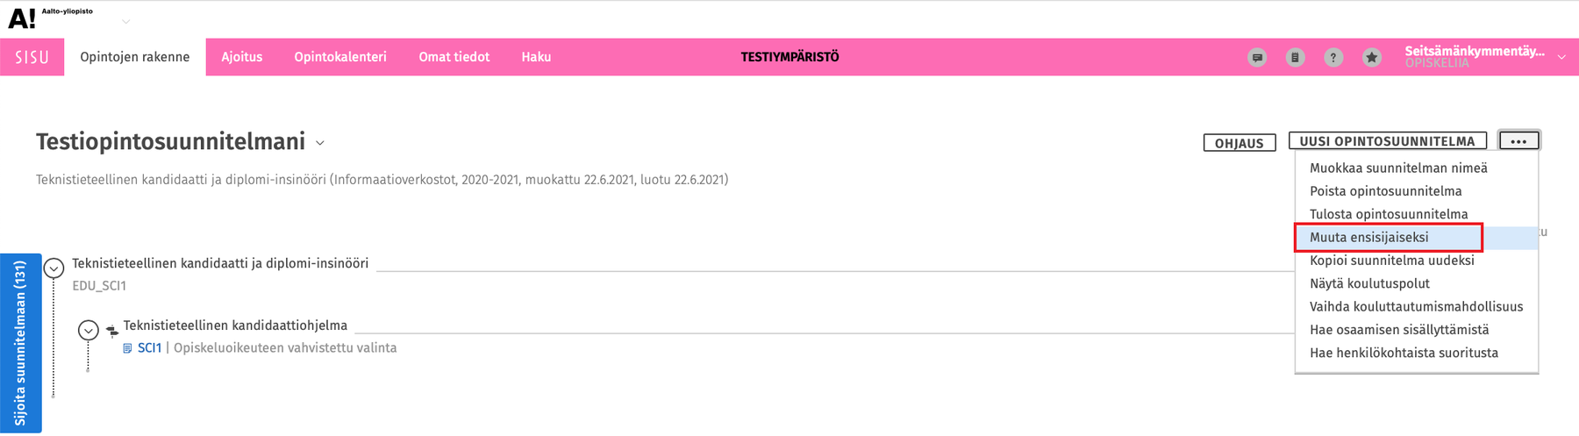Click the signpost icon beside Teknistieteellinen kandidaattiohjelma
Viewport: 1579px width, 436px height.
112,331
